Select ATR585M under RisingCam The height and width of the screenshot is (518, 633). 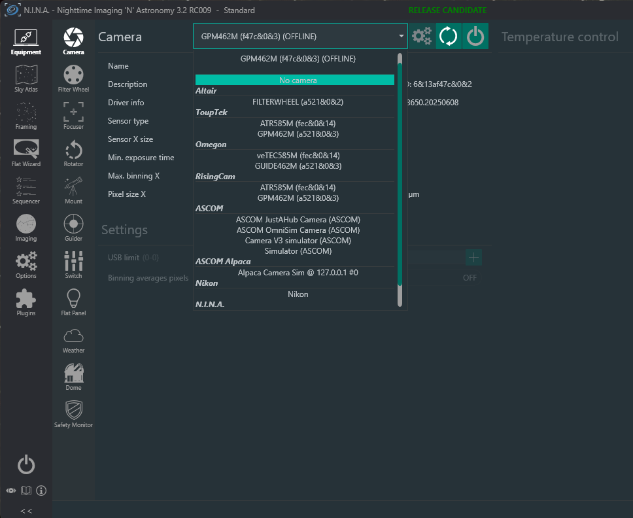pos(298,187)
